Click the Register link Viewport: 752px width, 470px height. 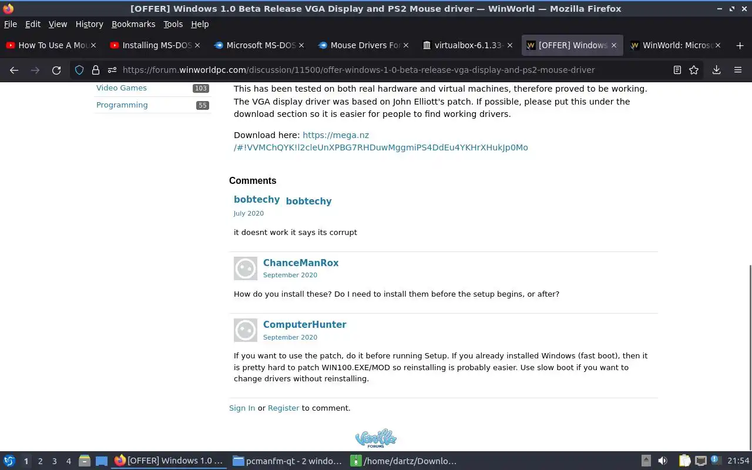click(x=284, y=408)
